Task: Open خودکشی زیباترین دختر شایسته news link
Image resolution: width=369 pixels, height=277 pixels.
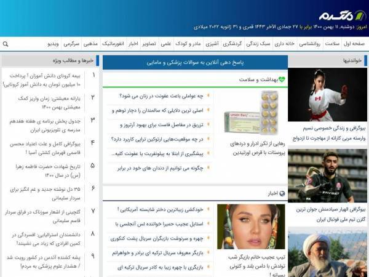Action: [161, 209]
